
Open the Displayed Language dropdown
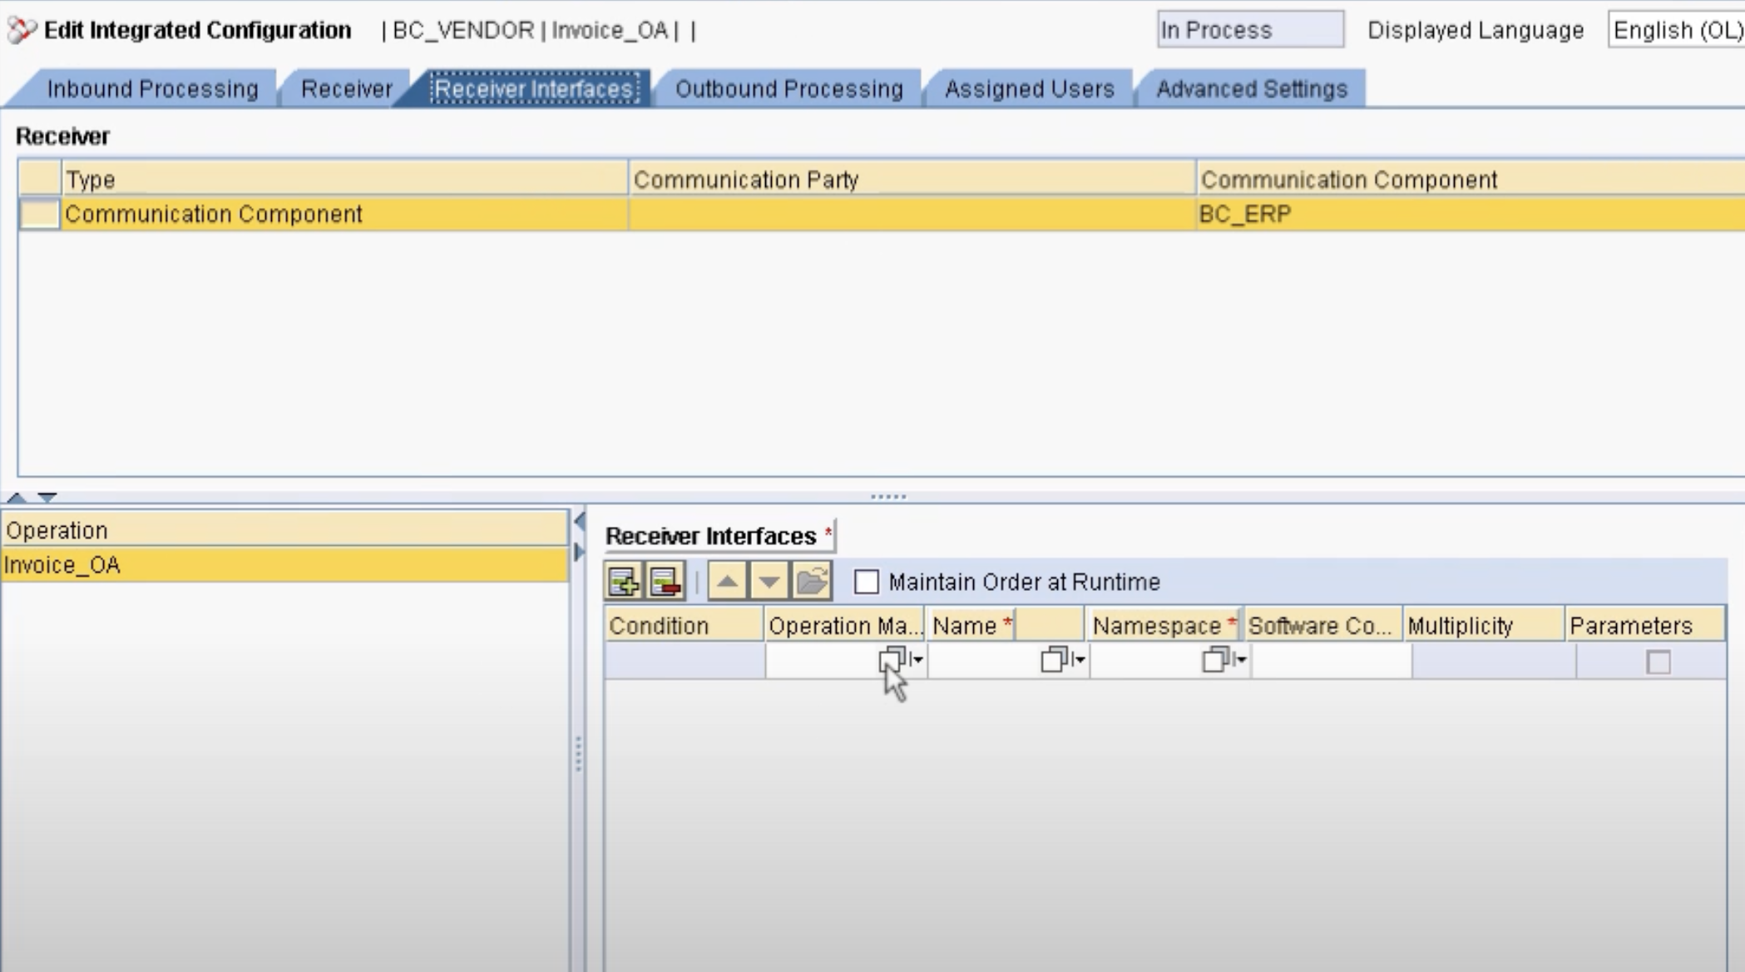pyautogui.click(x=1675, y=30)
